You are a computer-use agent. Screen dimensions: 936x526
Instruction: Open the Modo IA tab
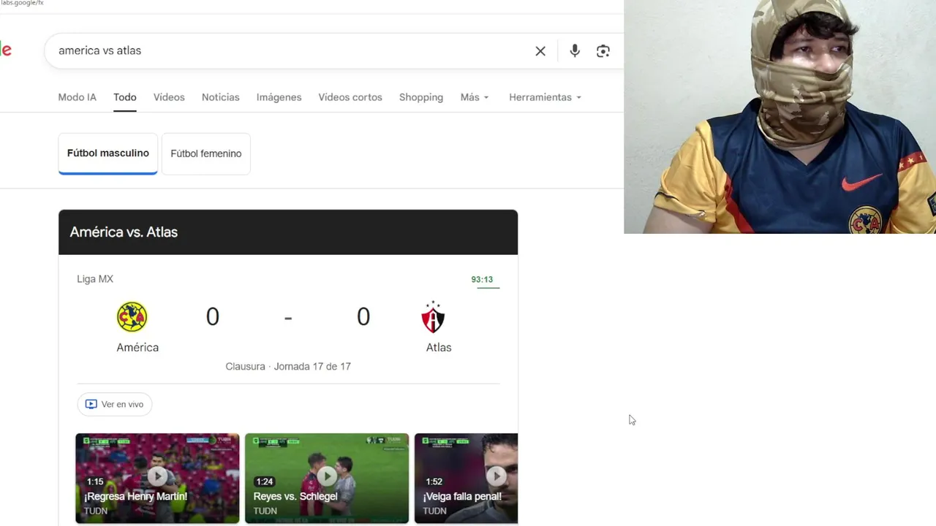click(77, 97)
